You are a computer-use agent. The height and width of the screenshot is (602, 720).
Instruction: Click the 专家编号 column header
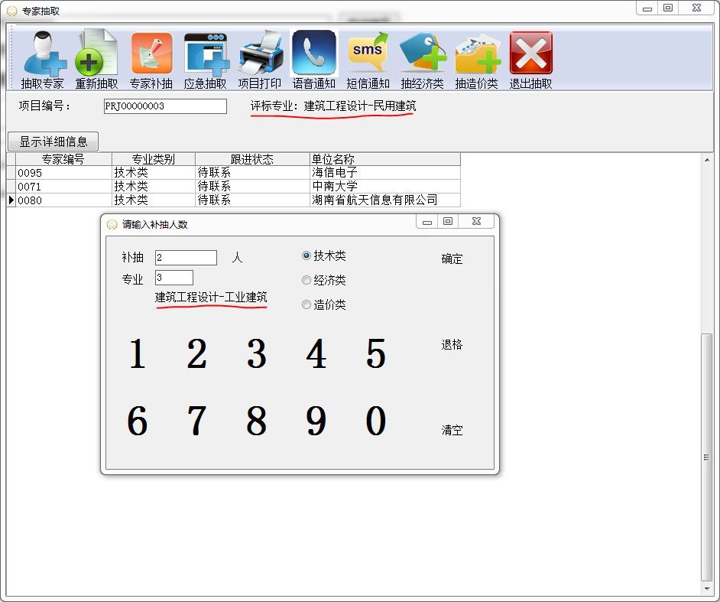64,159
